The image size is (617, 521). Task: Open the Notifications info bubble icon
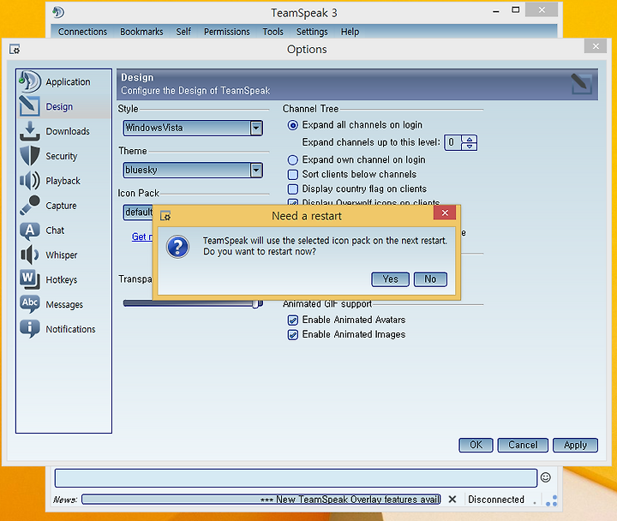click(30, 329)
